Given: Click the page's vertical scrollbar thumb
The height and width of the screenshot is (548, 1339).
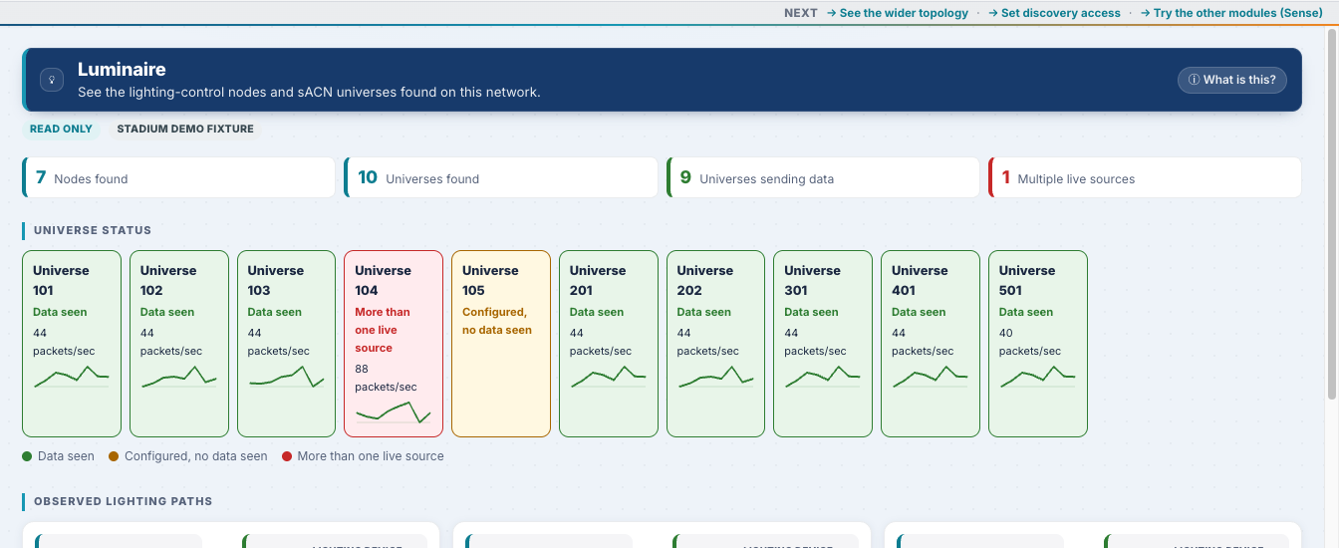Looking at the screenshot, I should point(1332,214).
